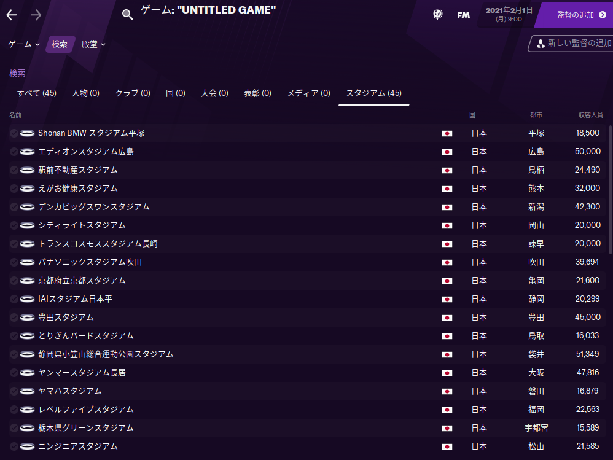Image resolution: width=613 pixels, height=460 pixels.
Task: Click stadium icon for デンカビッグスワンスタジアム
Action: (28, 207)
